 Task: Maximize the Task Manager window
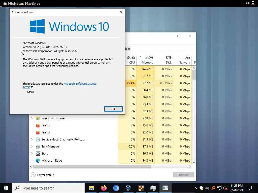[x=179, y=36]
